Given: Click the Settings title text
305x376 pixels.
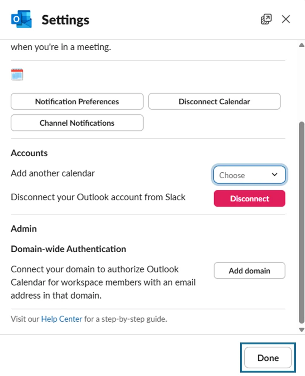Looking at the screenshot, I should pos(66,20).
